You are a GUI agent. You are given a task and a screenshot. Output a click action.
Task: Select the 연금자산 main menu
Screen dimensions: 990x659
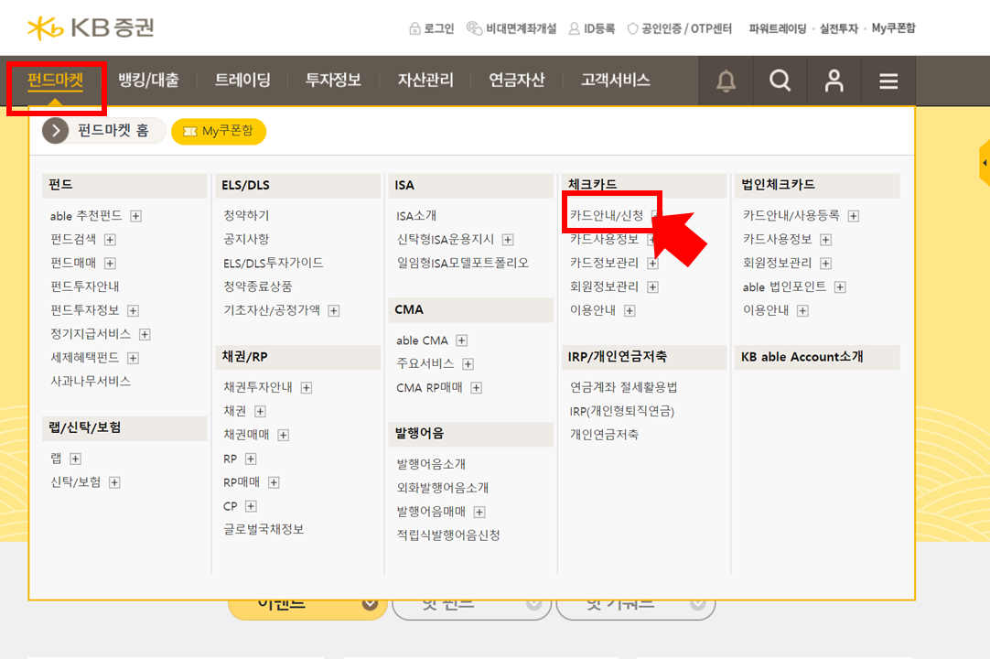coord(516,81)
